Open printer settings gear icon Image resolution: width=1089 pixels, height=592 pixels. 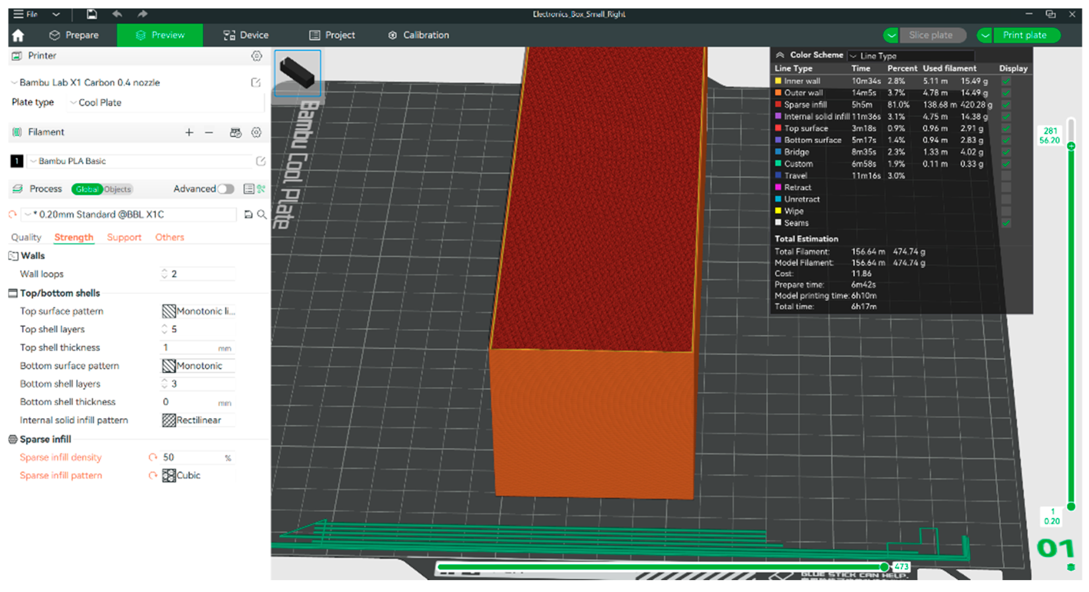tap(256, 56)
